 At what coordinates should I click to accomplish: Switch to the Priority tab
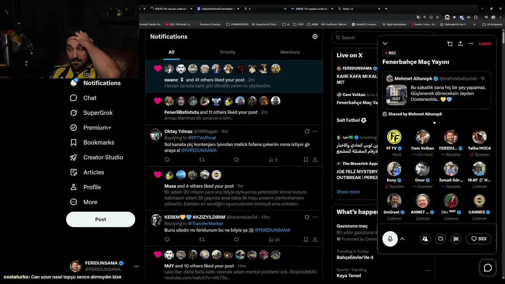click(x=228, y=52)
